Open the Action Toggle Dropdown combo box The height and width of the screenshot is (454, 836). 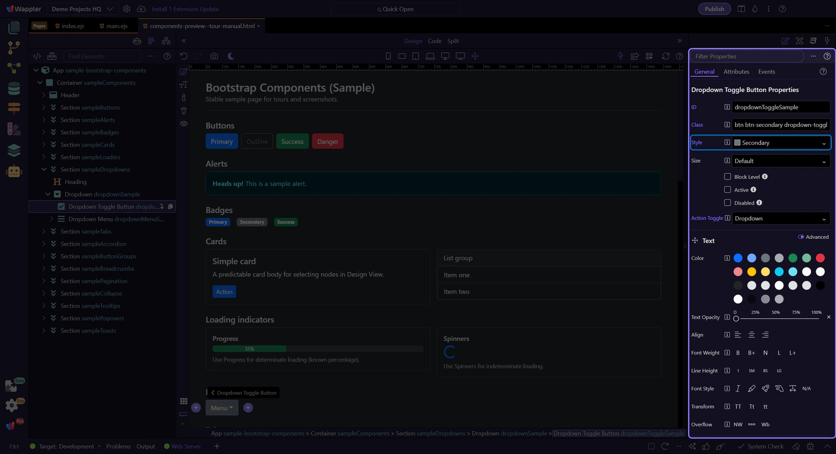pos(781,218)
